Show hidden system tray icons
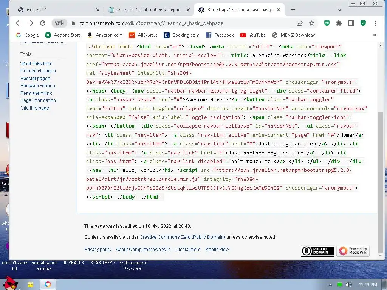387x290 pixels. tap(330, 285)
